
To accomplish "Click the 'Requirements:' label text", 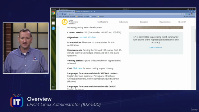I will click(75, 50).
